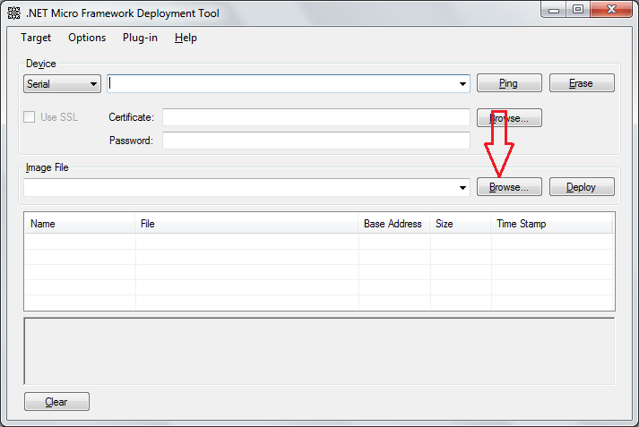Open the Plug-in menu
This screenshot has height=427, width=639.
click(140, 38)
